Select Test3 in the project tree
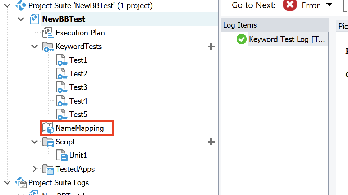The height and width of the screenshot is (195, 348). tap(78, 87)
